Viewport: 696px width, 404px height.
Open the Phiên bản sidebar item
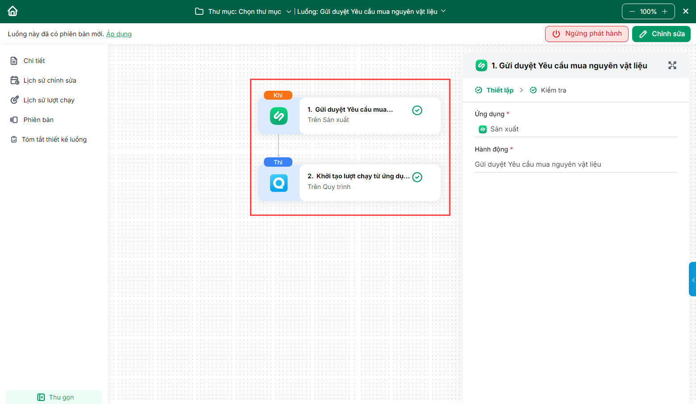click(38, 120)
